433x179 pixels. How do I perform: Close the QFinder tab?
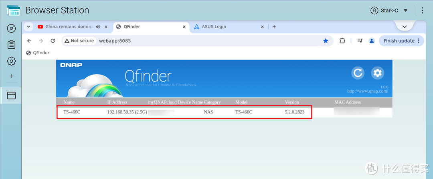click(x=184, y=27)
